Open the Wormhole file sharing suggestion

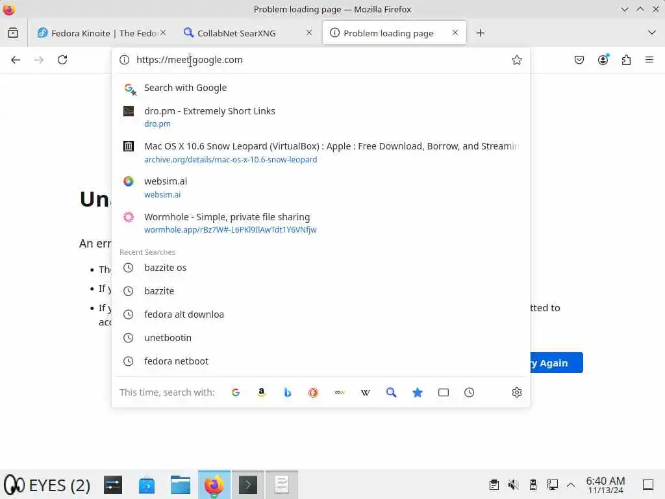pos(321,223)
